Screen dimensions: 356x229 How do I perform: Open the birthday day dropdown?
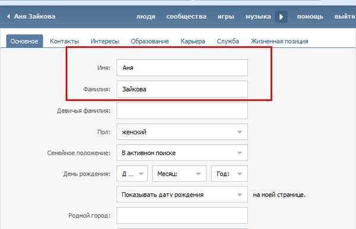coord(132,174)
